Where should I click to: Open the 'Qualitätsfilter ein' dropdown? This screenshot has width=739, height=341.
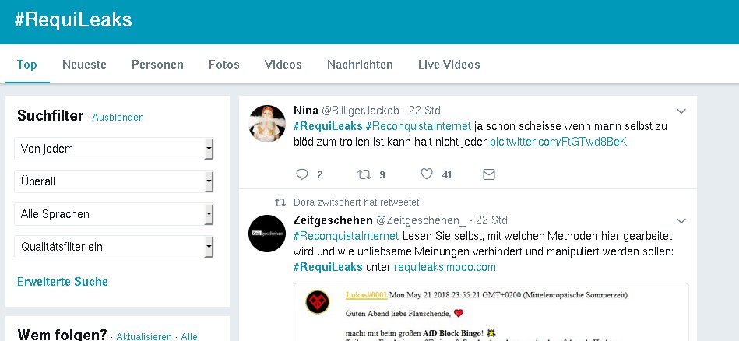pos(114,247)
